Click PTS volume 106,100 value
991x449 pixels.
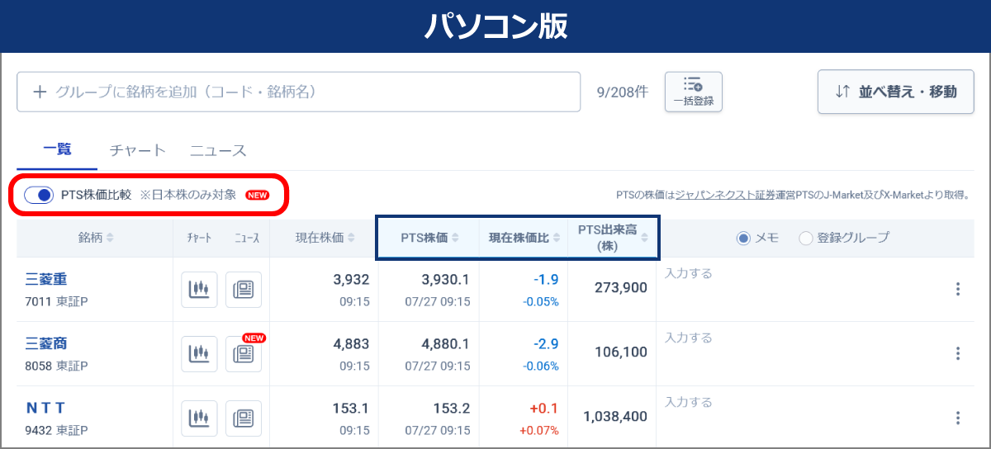[x=621, y=352]
